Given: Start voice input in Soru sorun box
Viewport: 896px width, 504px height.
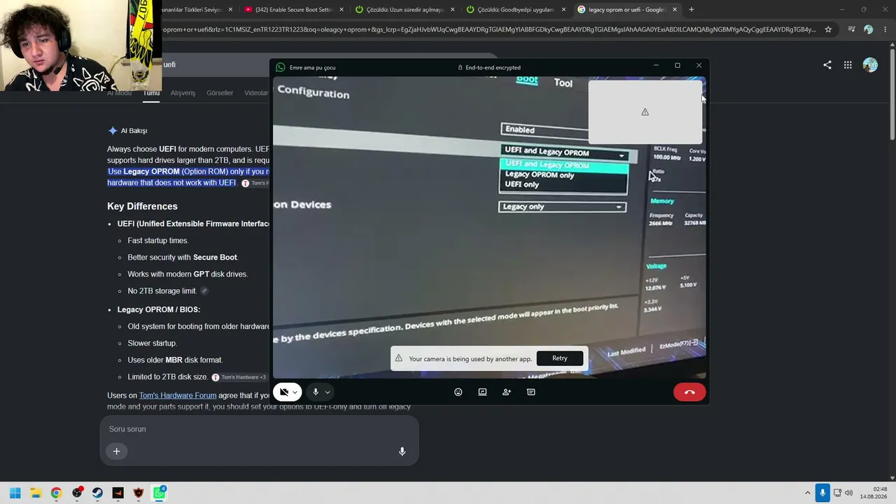Looking at the screenshot, I should [x=402, y=451].
